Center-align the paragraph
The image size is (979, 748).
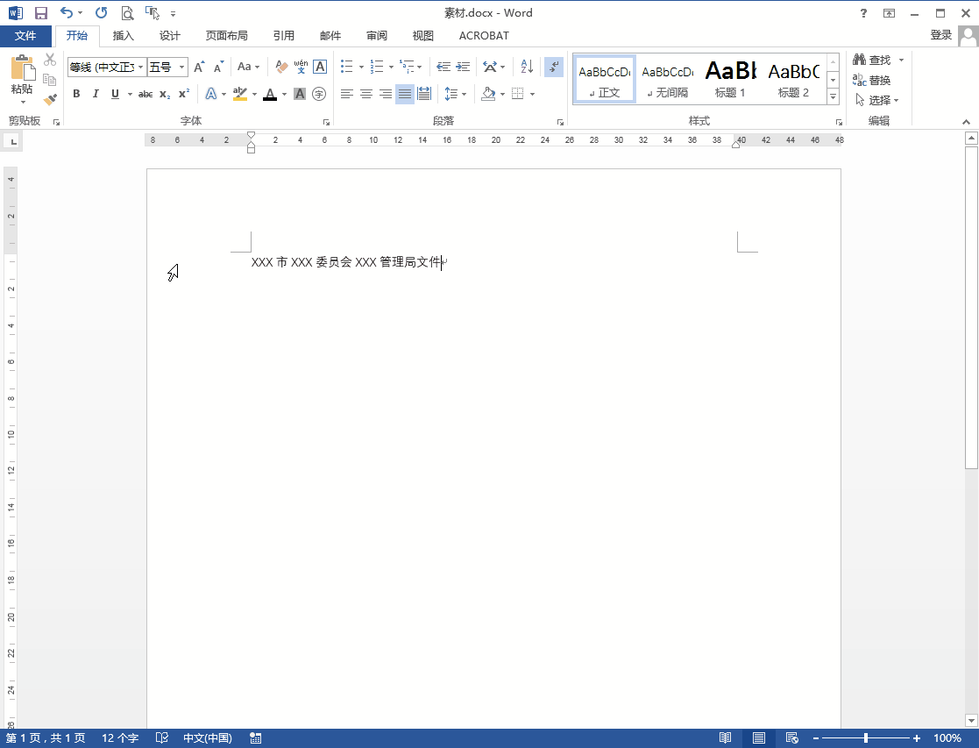366,94
